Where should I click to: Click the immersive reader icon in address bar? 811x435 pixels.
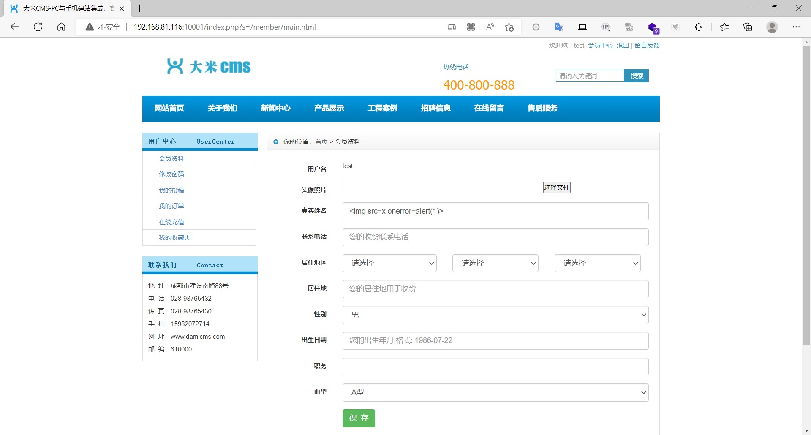click(x=452, y=27)
